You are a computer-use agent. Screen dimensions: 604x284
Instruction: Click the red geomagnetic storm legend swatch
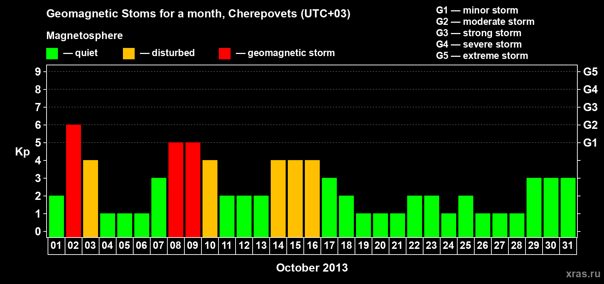[225, 54]
